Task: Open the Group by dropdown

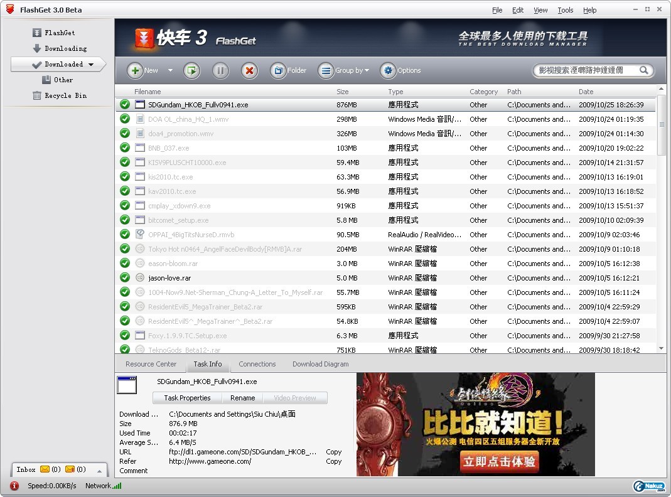Action: coord(344,70)
